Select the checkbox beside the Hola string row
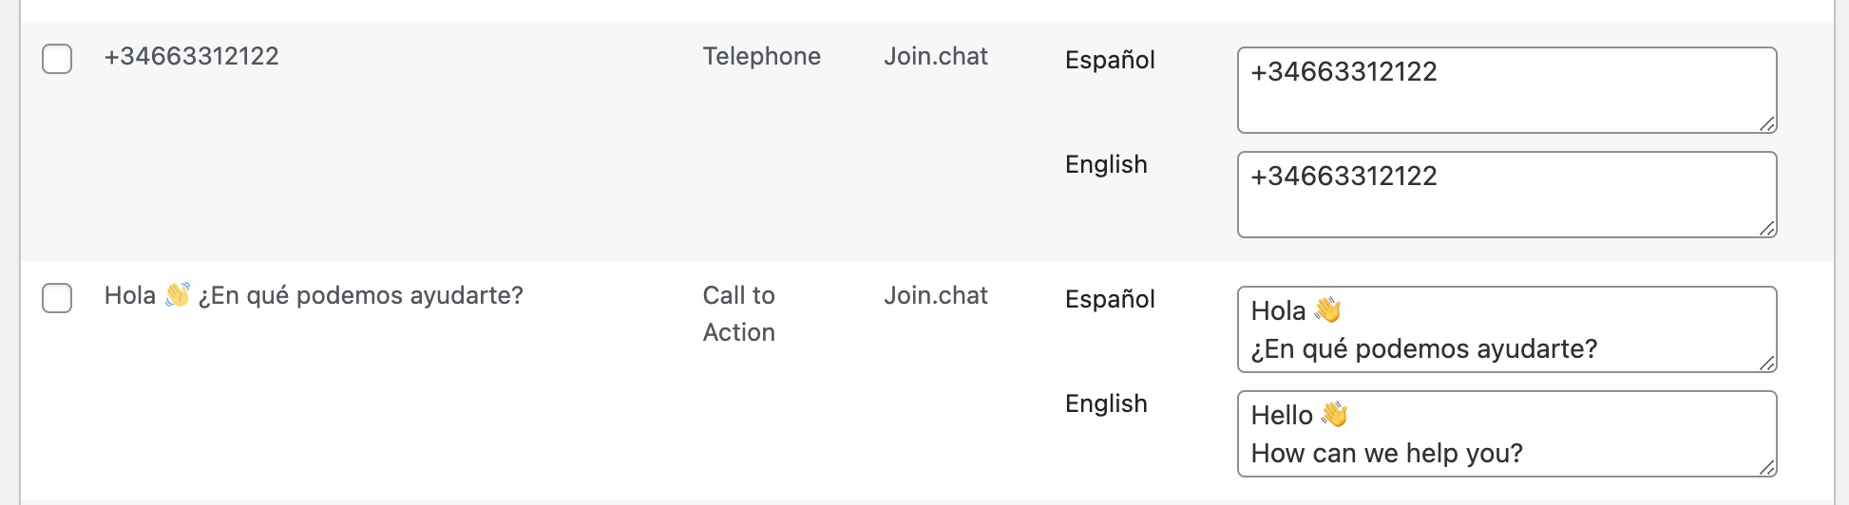This screenshot has width=1849, height=505. [x=57, y=297]
